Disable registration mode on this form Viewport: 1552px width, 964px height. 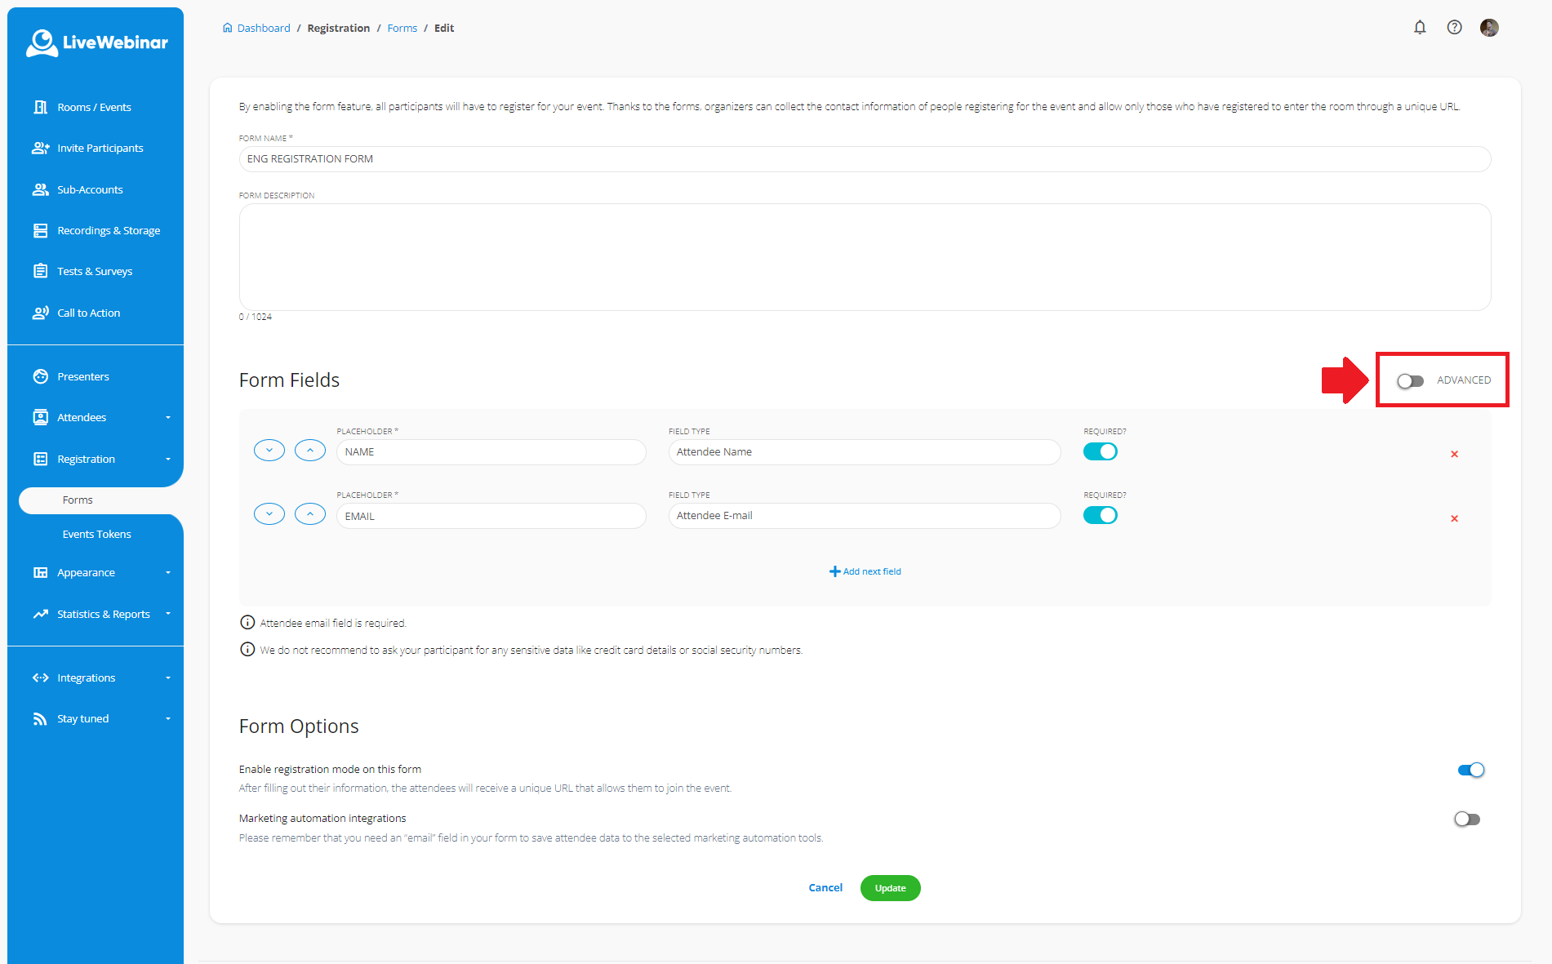(x=1470, y=771)
